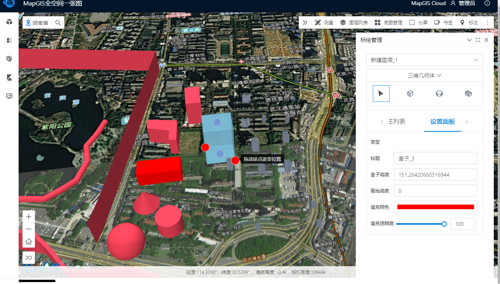Click the 标绘管理 panel title

[x=371, y=40]
